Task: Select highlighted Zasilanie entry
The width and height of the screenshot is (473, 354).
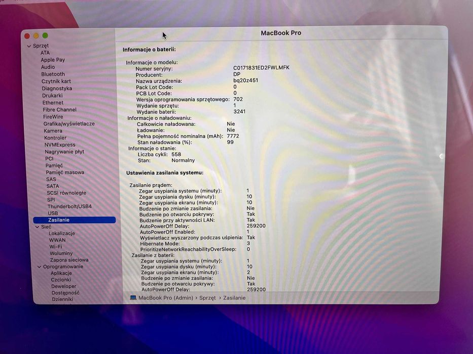Action: coord(74,220)
